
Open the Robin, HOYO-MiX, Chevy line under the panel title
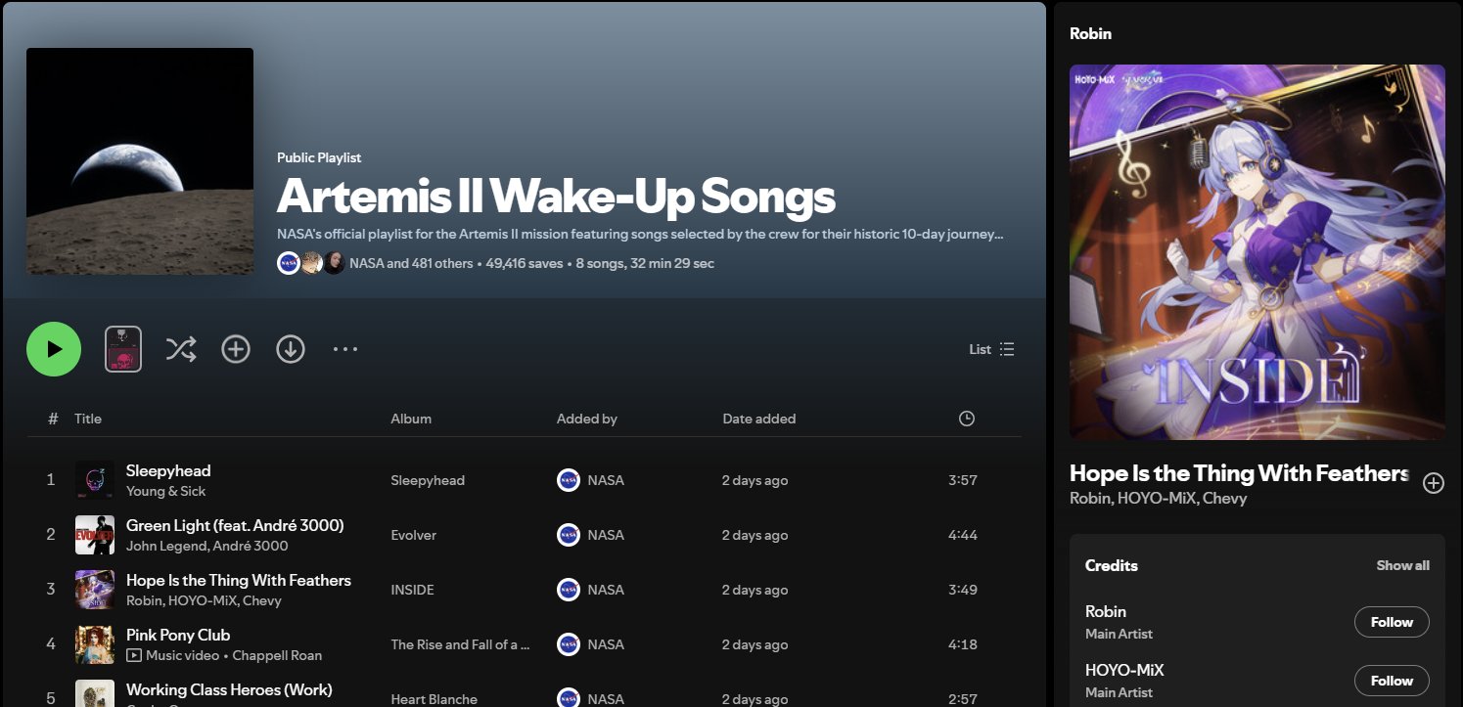(1159, 499)
